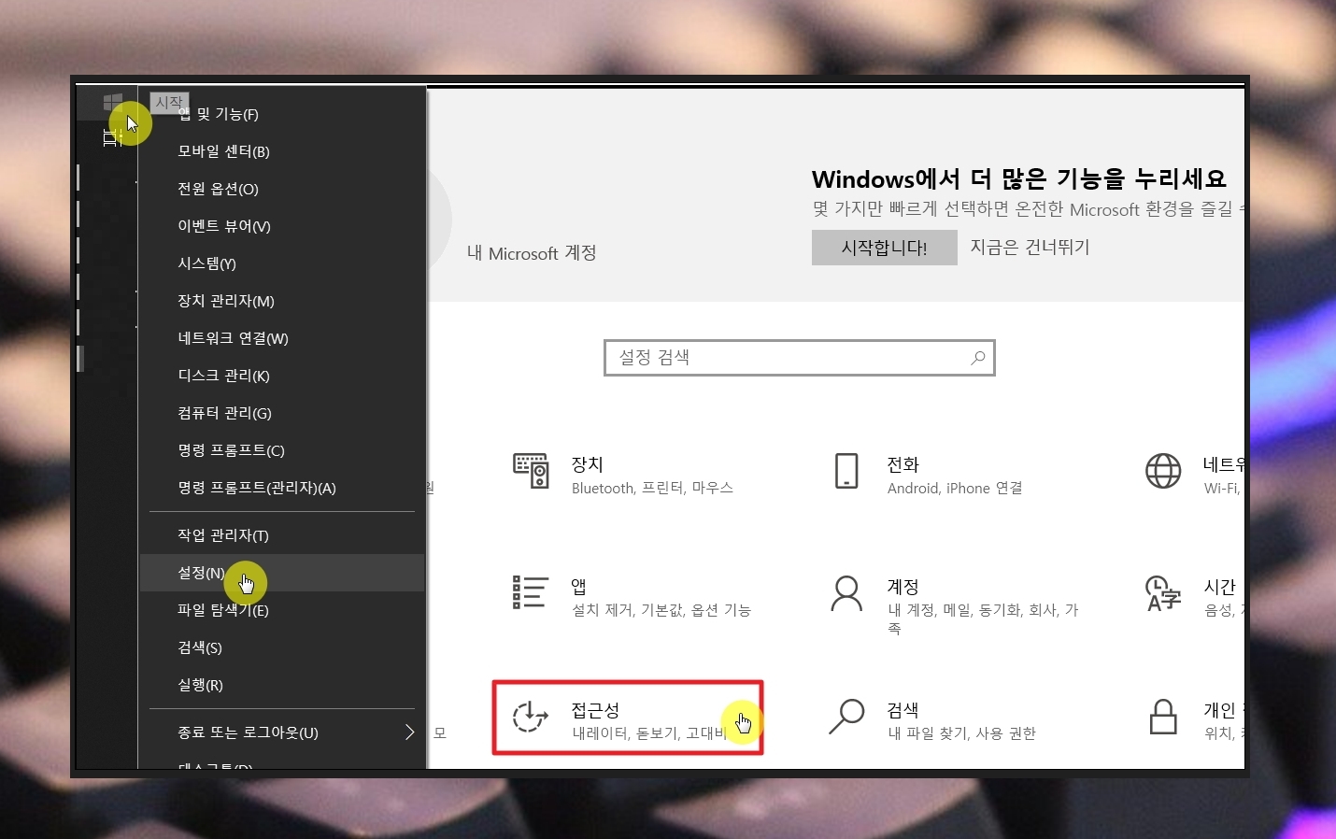Launch 컴퓨터 관리(G)
The height and width of the screenshot is (839, 1336).
[x=224, y=413]
